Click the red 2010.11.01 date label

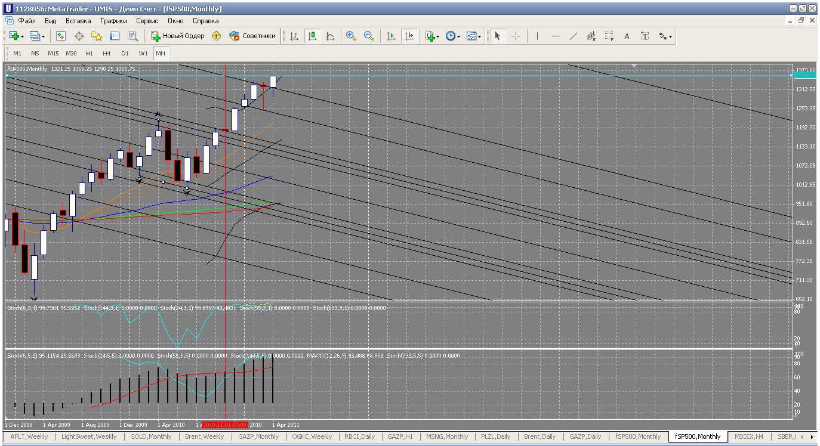(225, 425)
